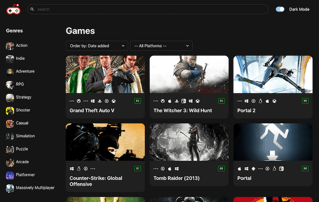Open the Grand Theft Auto V title

click(x=92, y=111)
